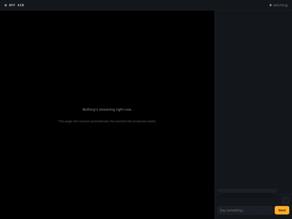292x219 pixels.
Task: Click the small square icon button above Send
Action: pos(286,201)
